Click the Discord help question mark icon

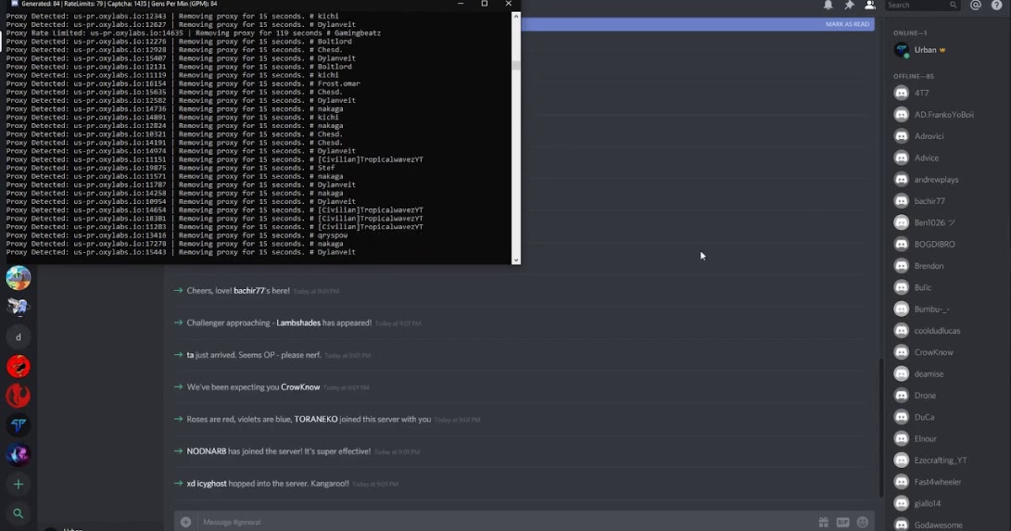[x=997, y=5]
